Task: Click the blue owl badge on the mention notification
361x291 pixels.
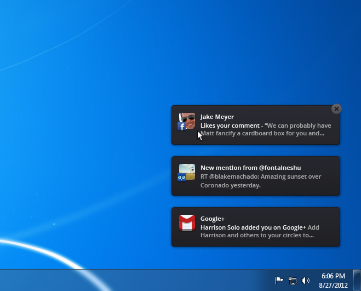Action: [x=182, y=177]
